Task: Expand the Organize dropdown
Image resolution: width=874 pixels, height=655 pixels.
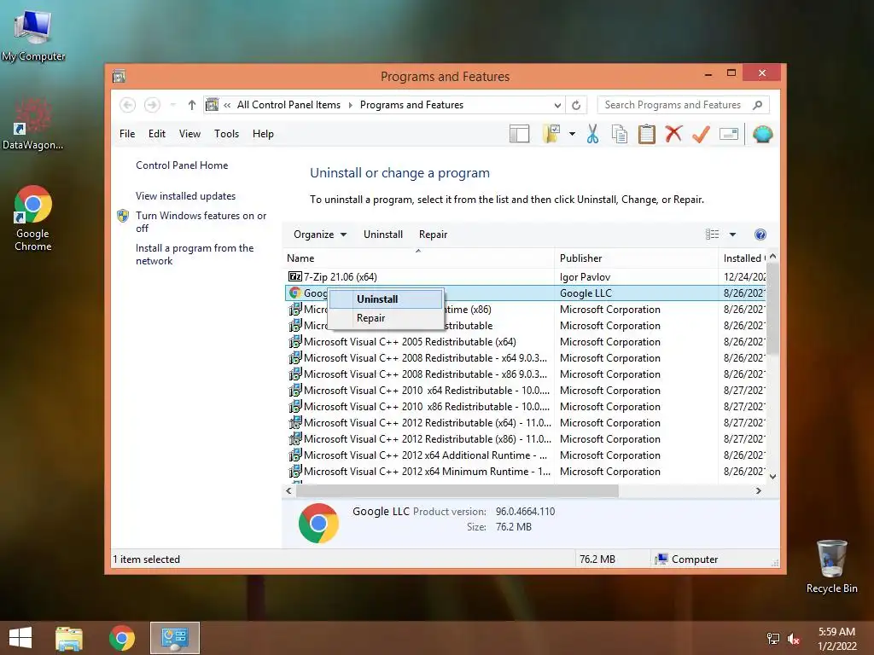Action: [x=320, y=235]
